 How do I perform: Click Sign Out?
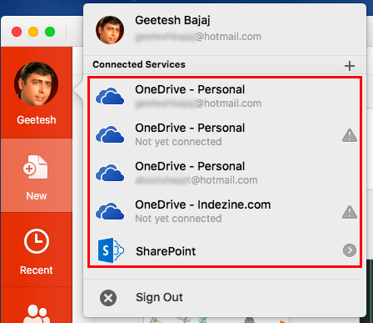click(x=159, y=297)
